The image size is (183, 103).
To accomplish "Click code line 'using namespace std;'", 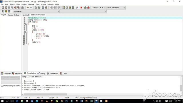I will [37, 20].
